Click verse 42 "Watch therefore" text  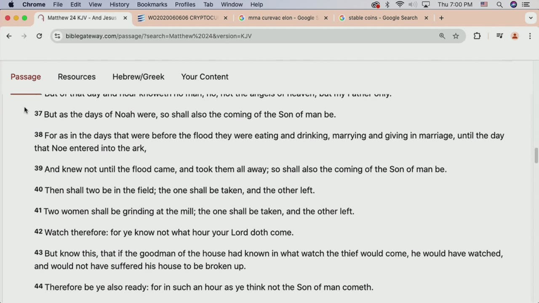(164, 232)
